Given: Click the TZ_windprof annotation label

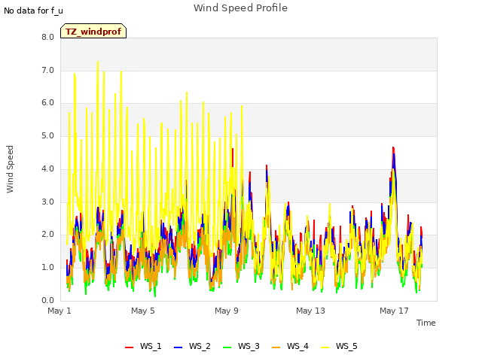Looking at the screenshot, I should (x=93, y=32).
